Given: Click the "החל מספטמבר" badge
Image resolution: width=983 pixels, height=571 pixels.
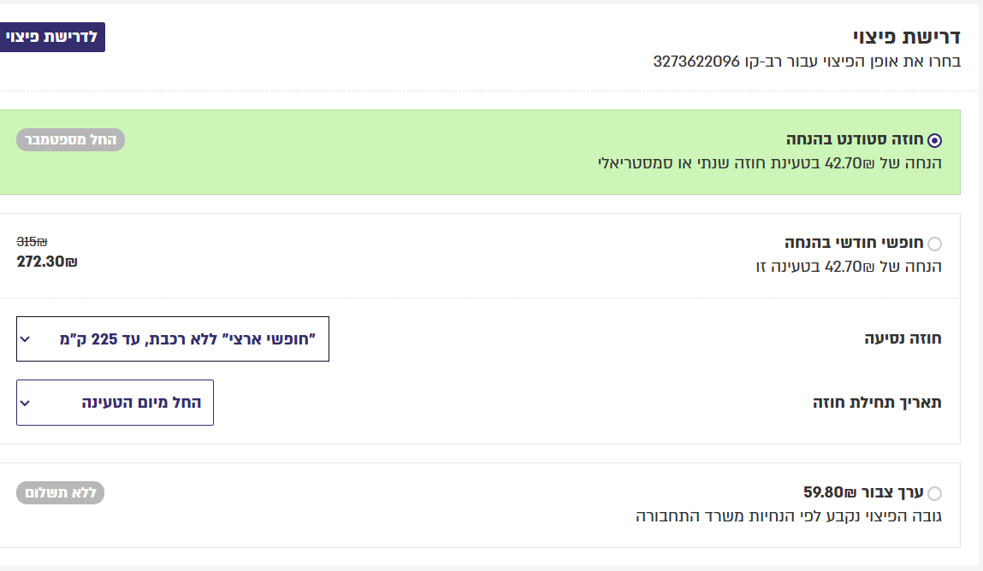Looking at the screenshot, I should [71, 140].
